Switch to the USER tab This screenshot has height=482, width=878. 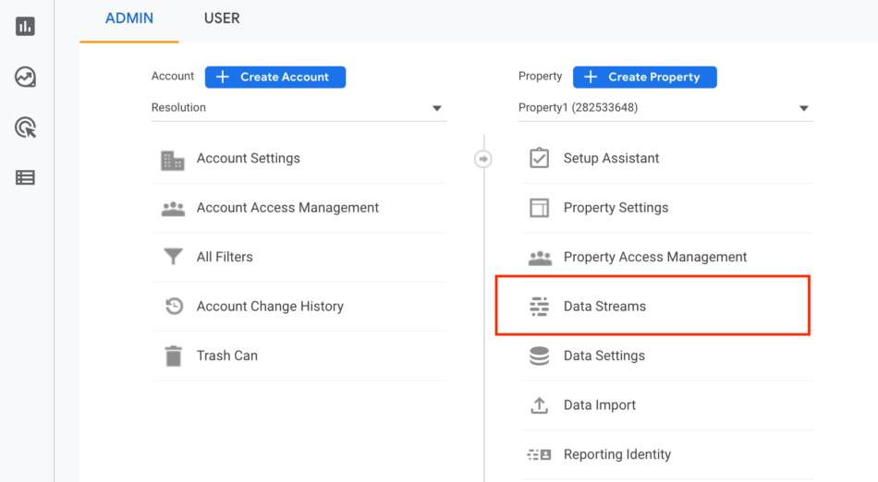click(x=222, y=18)
